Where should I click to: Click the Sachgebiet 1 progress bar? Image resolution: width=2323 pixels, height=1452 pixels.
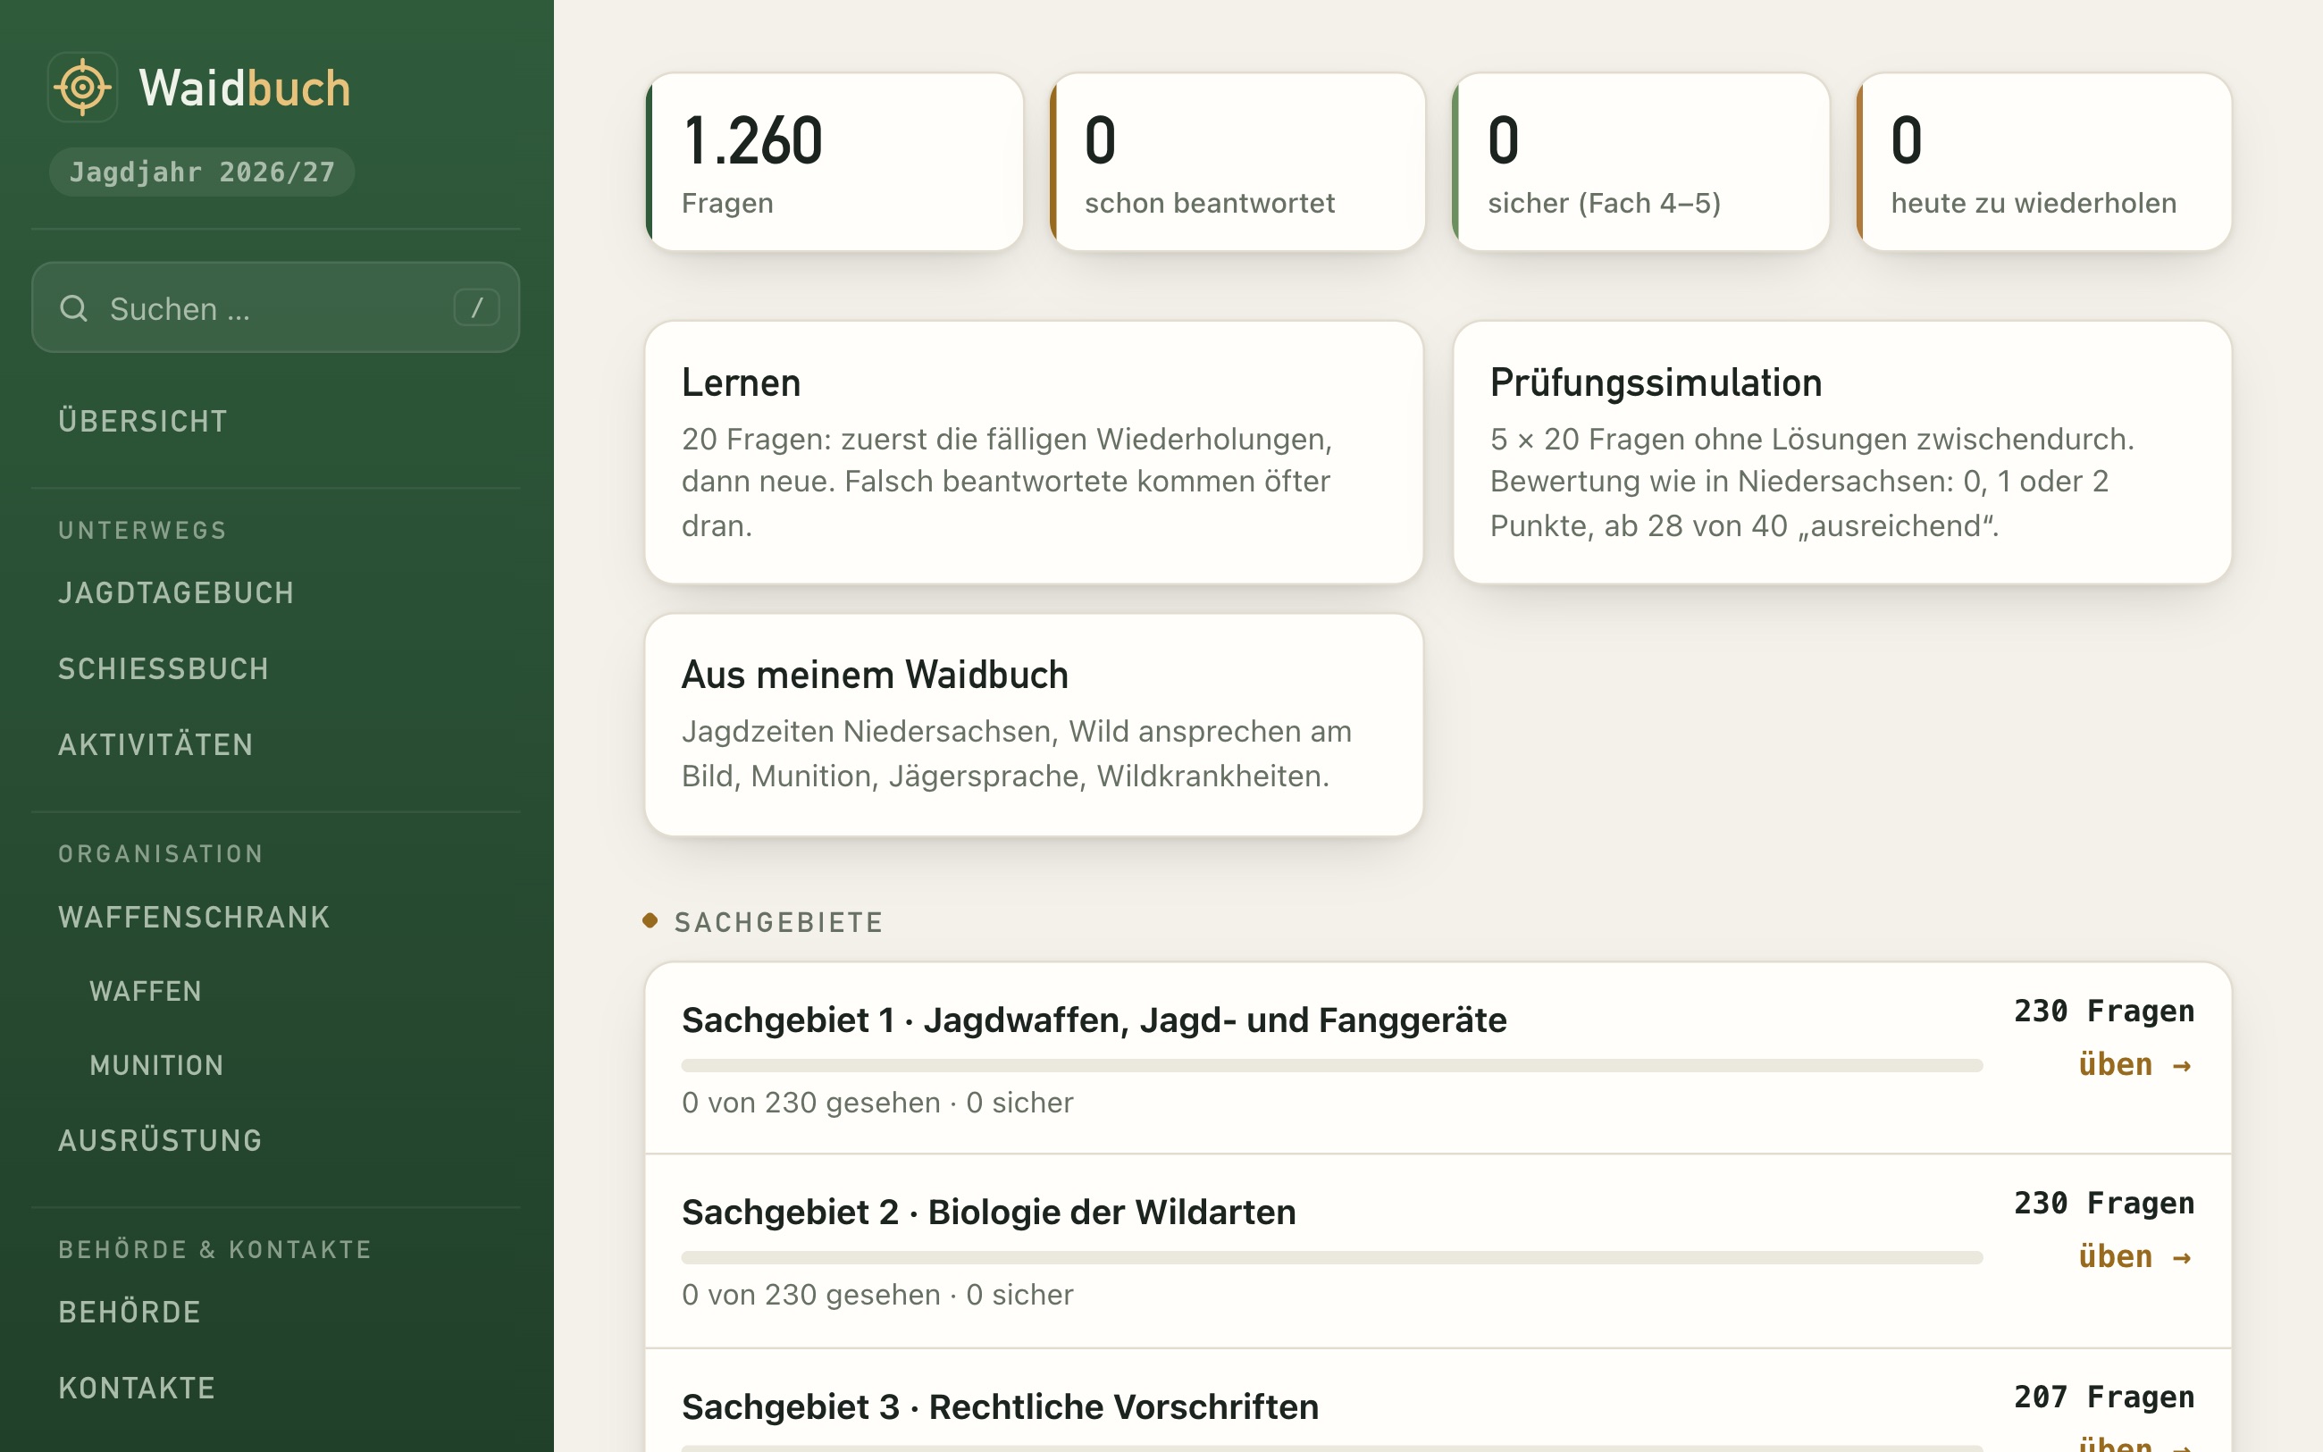click(x=1332, y=1065)
